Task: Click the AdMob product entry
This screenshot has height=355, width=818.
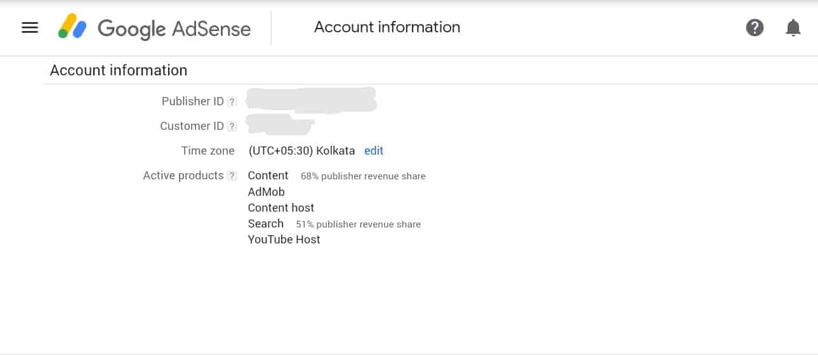Action: click(267, 192)
